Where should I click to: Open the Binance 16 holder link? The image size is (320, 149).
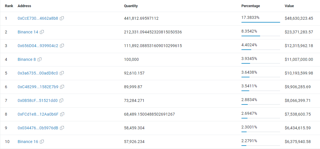(28, 142)
